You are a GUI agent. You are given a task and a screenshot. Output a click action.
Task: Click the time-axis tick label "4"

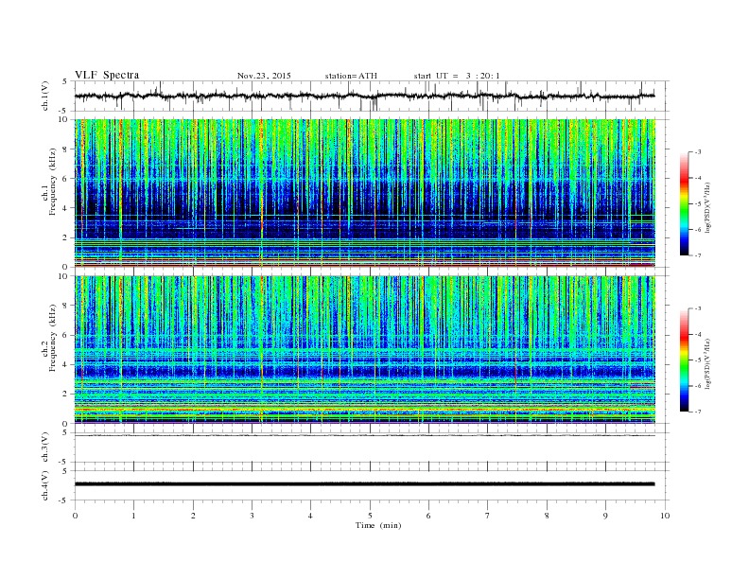(311, 516)
